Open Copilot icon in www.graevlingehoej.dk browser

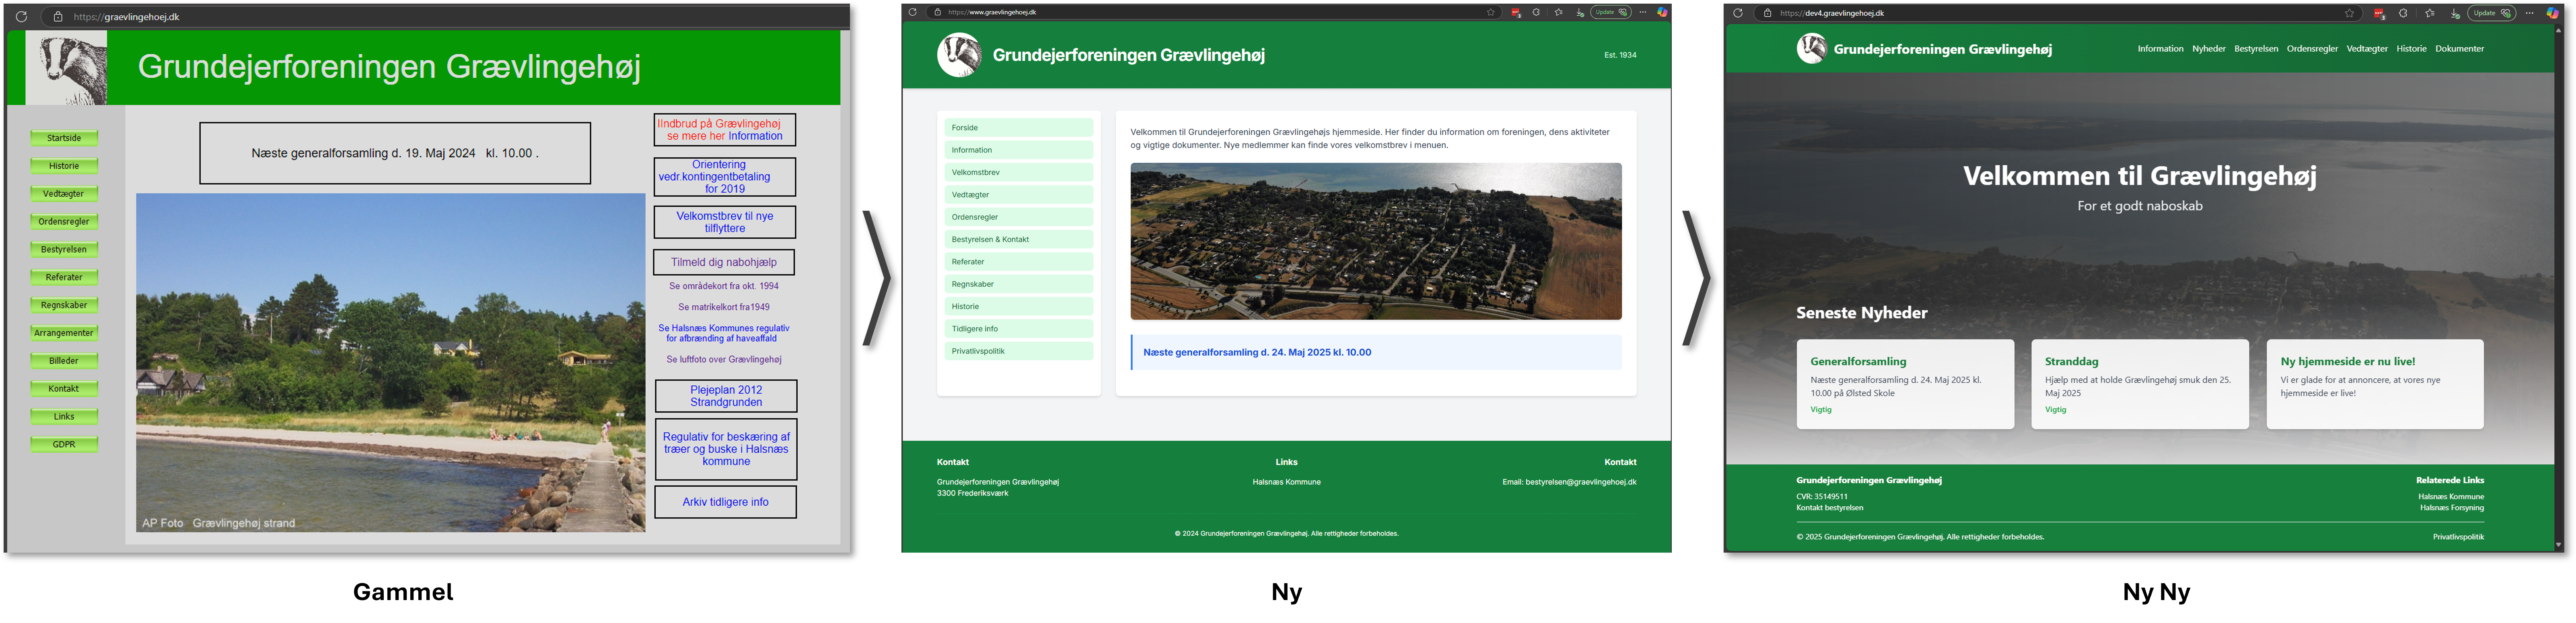click(x=1662, y=12)
